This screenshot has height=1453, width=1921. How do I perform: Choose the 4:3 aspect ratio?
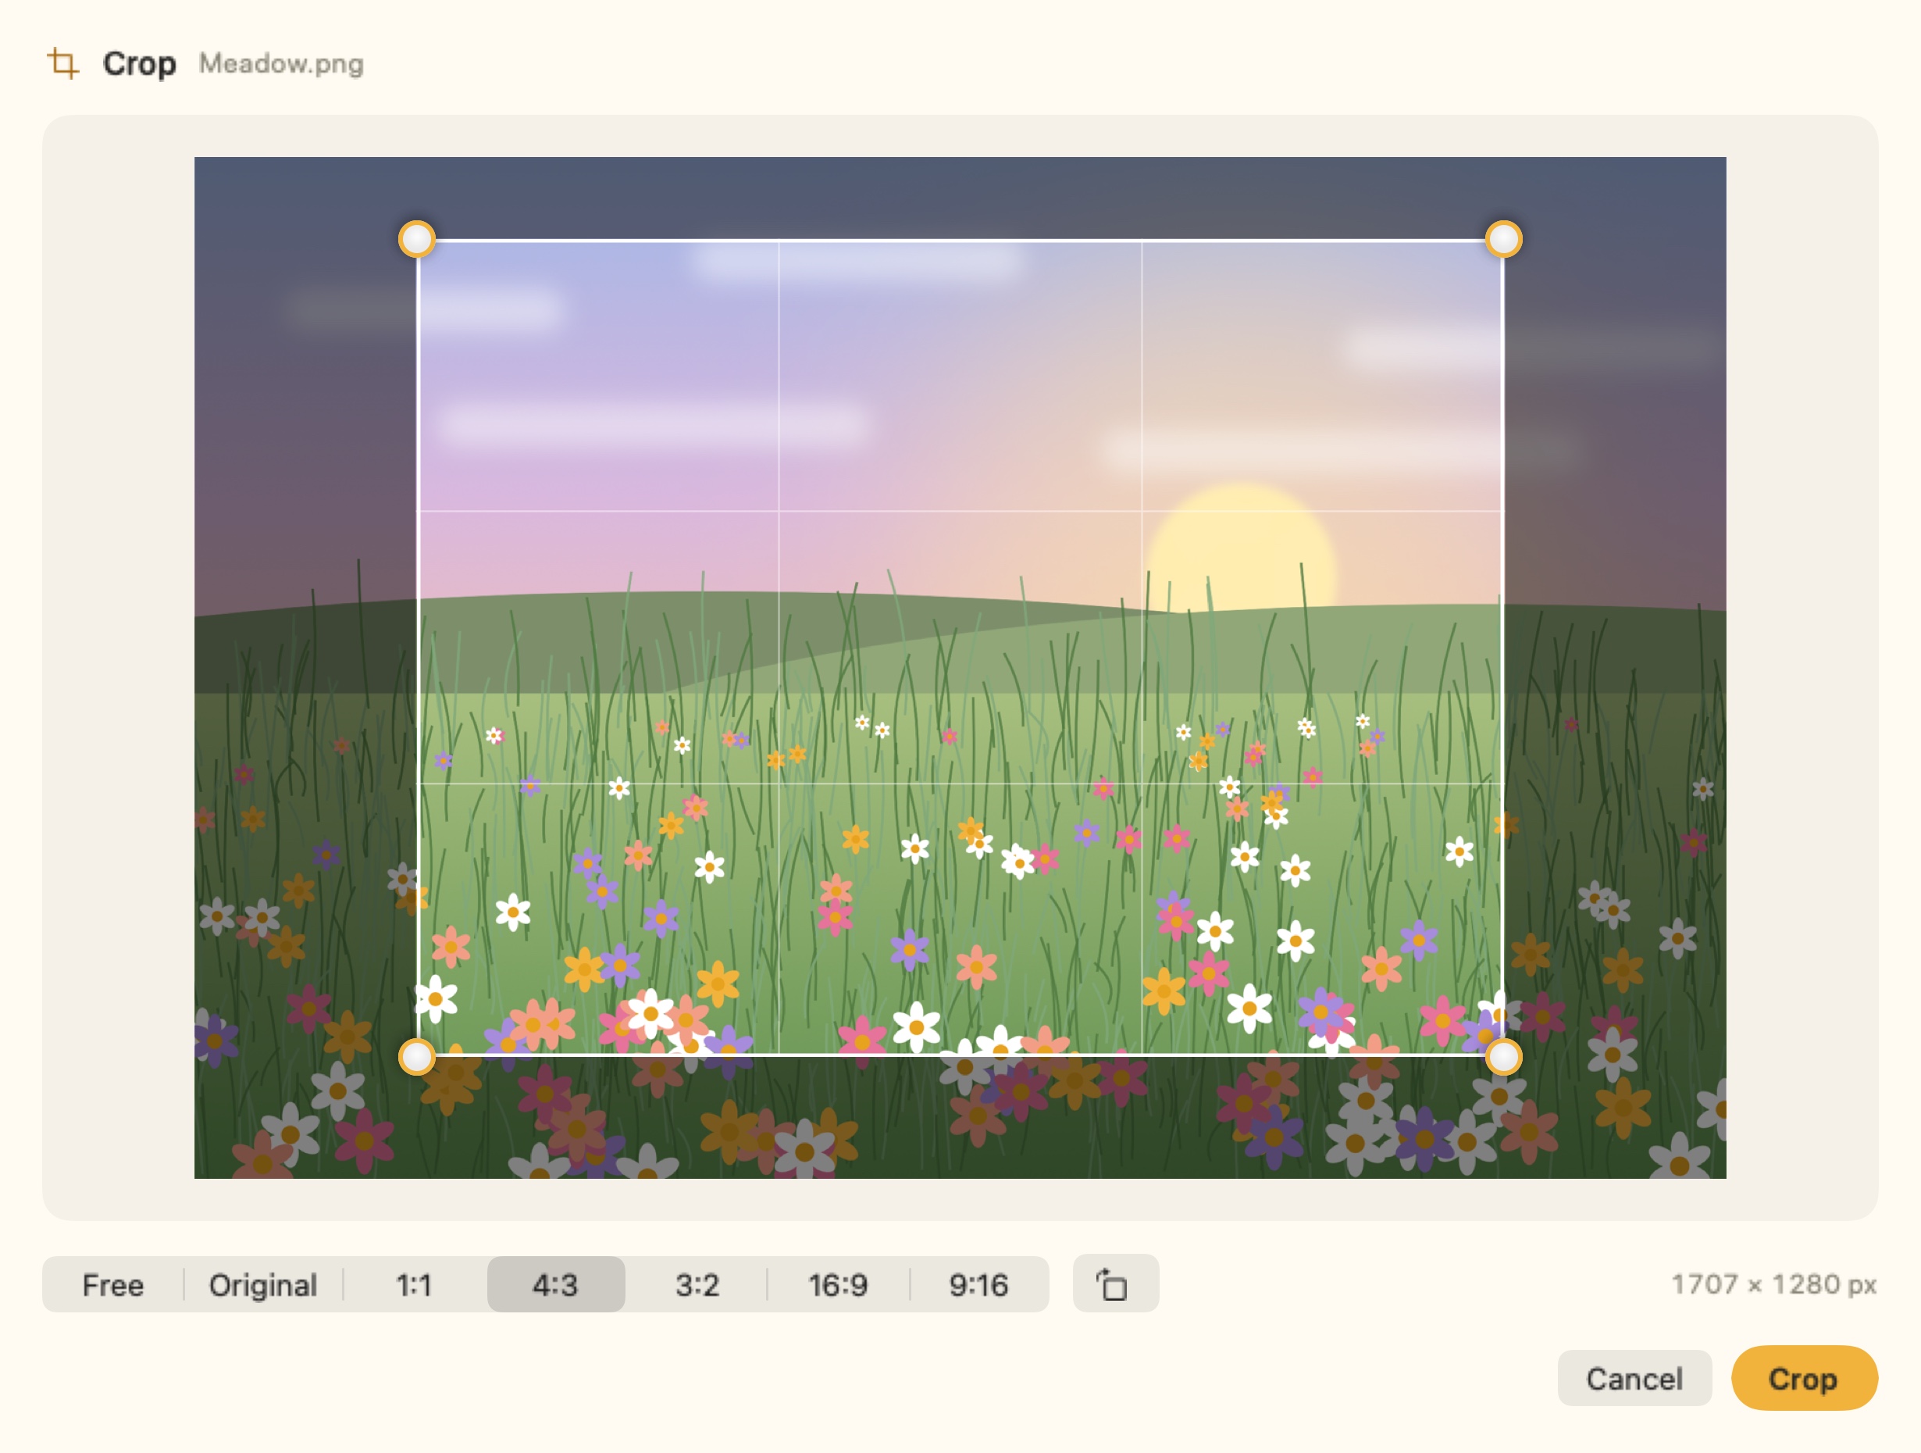click(x=556, y=1284)
